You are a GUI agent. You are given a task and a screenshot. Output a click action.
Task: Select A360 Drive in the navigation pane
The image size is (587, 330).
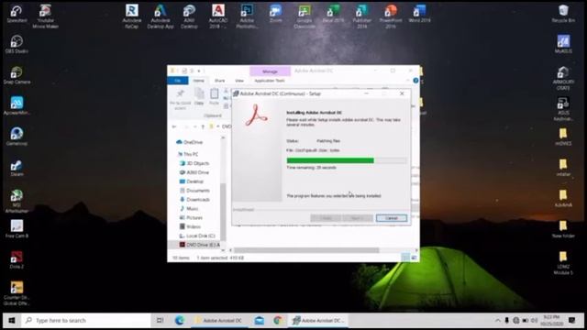pyautogui.click(x=194, y=172)
